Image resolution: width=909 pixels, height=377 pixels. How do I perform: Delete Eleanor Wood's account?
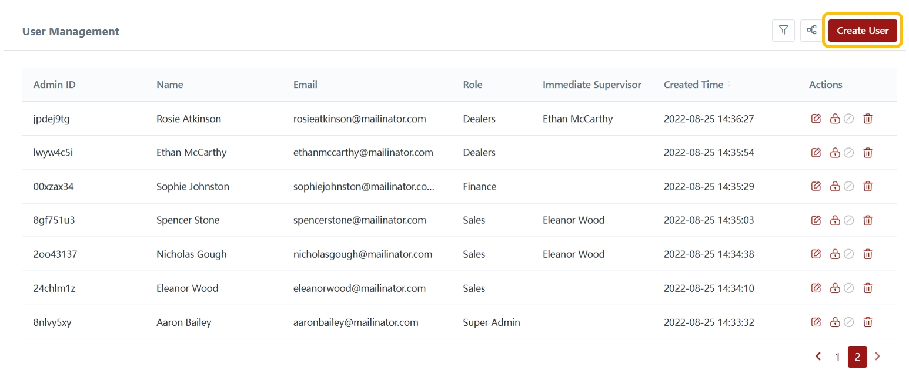tap(867, 288)
